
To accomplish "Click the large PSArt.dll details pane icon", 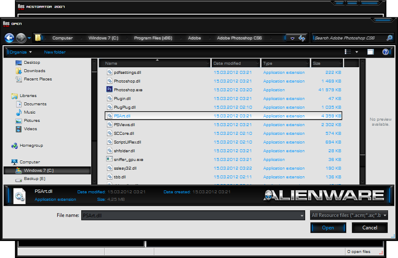I will [x=19, y=196].
